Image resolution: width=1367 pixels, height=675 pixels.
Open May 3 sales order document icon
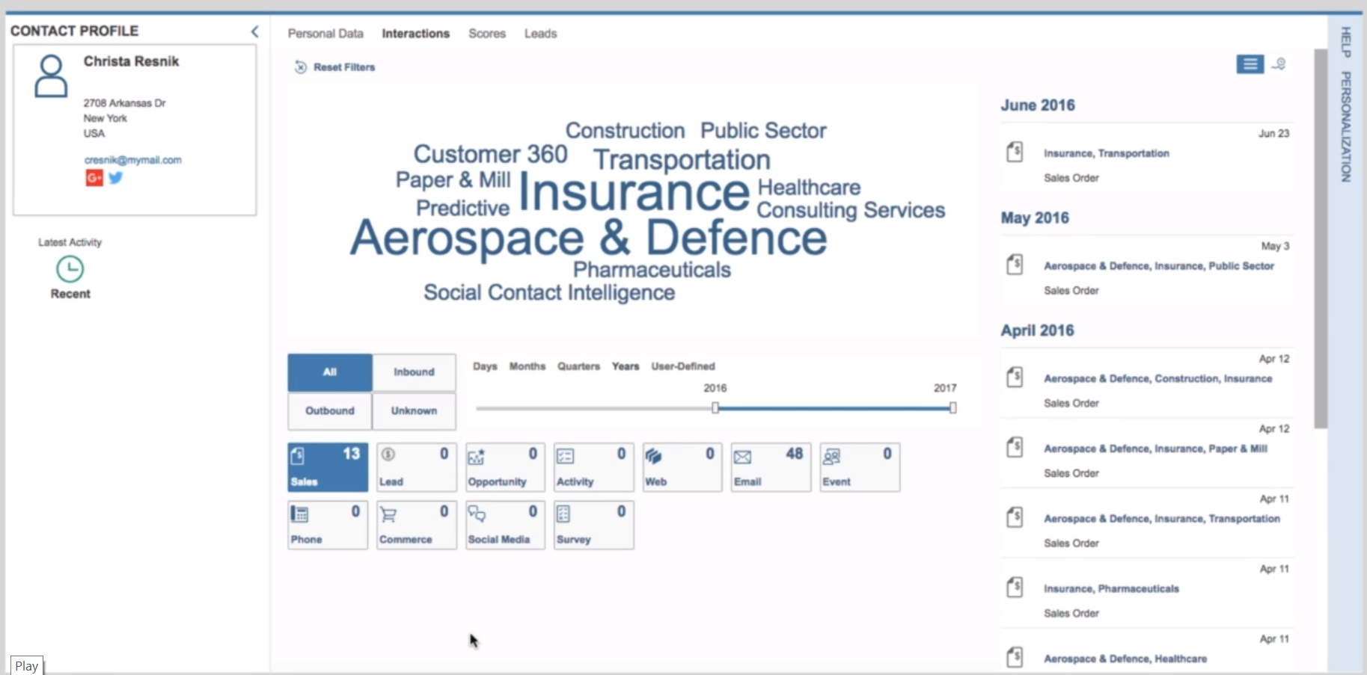click(x=1015, y=265)
